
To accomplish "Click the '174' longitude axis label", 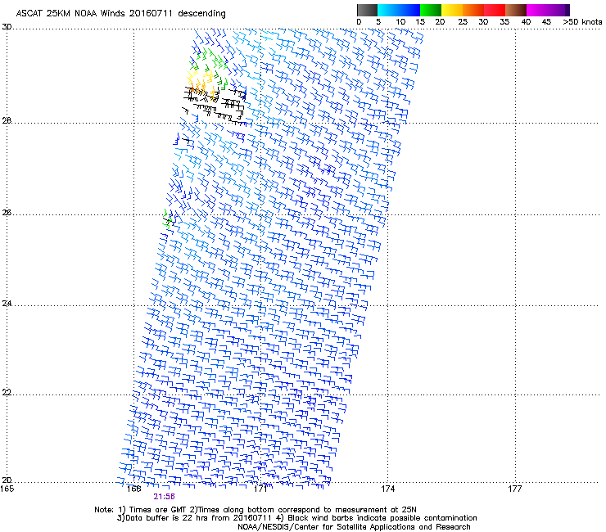I will [x=387, y=489].
